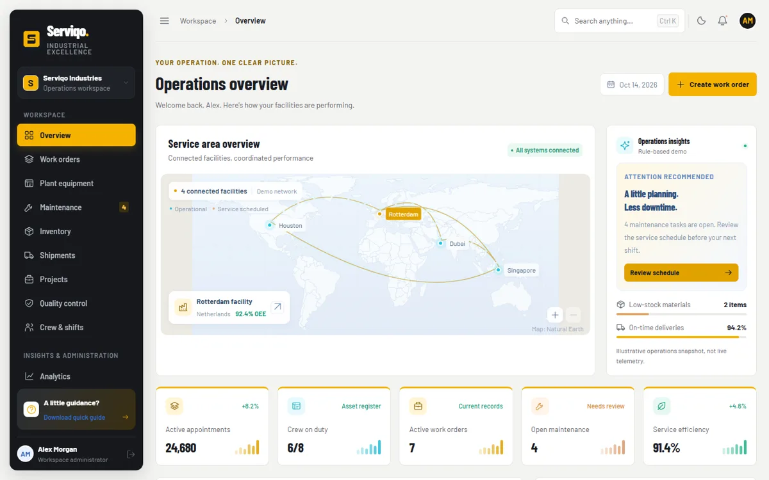The image size is (769, 480).
Task: Open Rotterdam facility arrow link
Action: tap(277, 307)
